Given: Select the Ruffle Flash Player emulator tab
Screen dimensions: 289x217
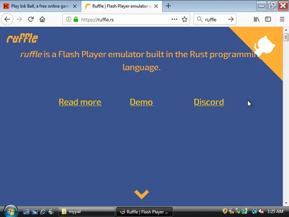Looking at the screenshot, I should (x=122, y=6).
